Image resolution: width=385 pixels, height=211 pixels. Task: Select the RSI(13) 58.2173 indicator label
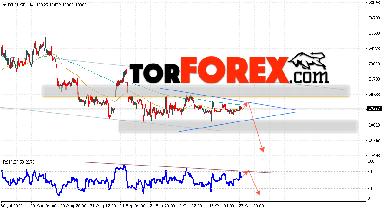(x=19, y=162)
